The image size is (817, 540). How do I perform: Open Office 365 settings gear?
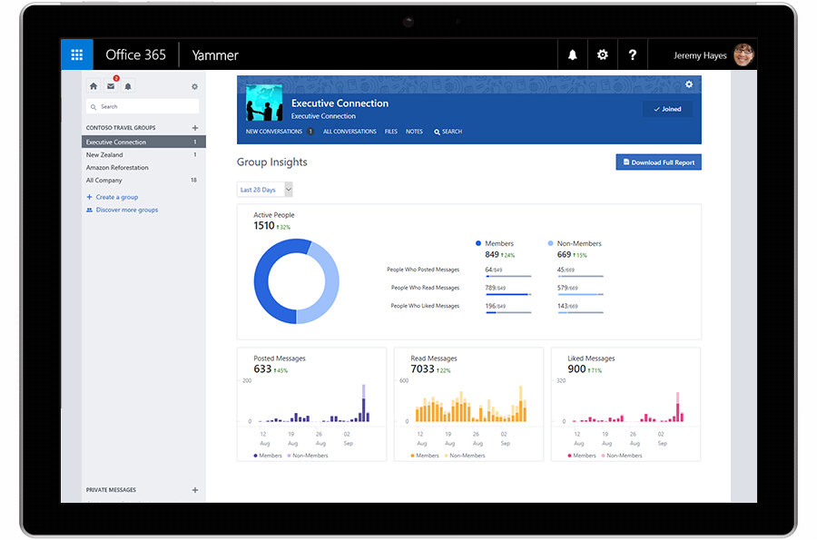pos(602,54)
